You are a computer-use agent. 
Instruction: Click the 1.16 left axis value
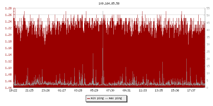pyautogui.click(x=9, y=48)
